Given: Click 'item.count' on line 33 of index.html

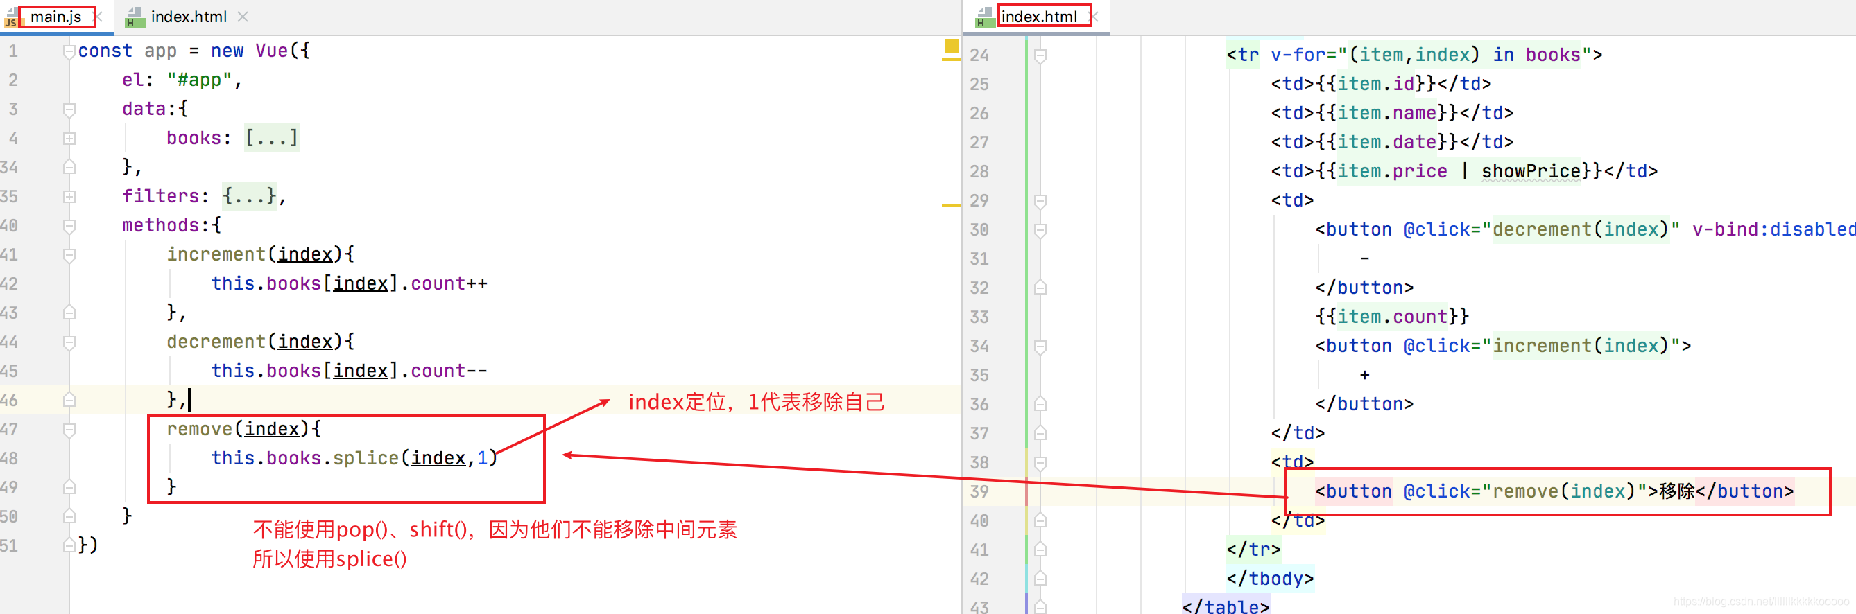Looking at the screenshot, I should [x=1393, y=316].
